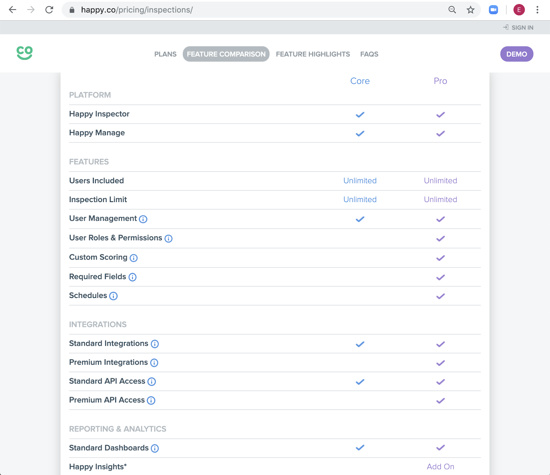
Task: Focus the browser address bar
Action: [x=241, y=10]
